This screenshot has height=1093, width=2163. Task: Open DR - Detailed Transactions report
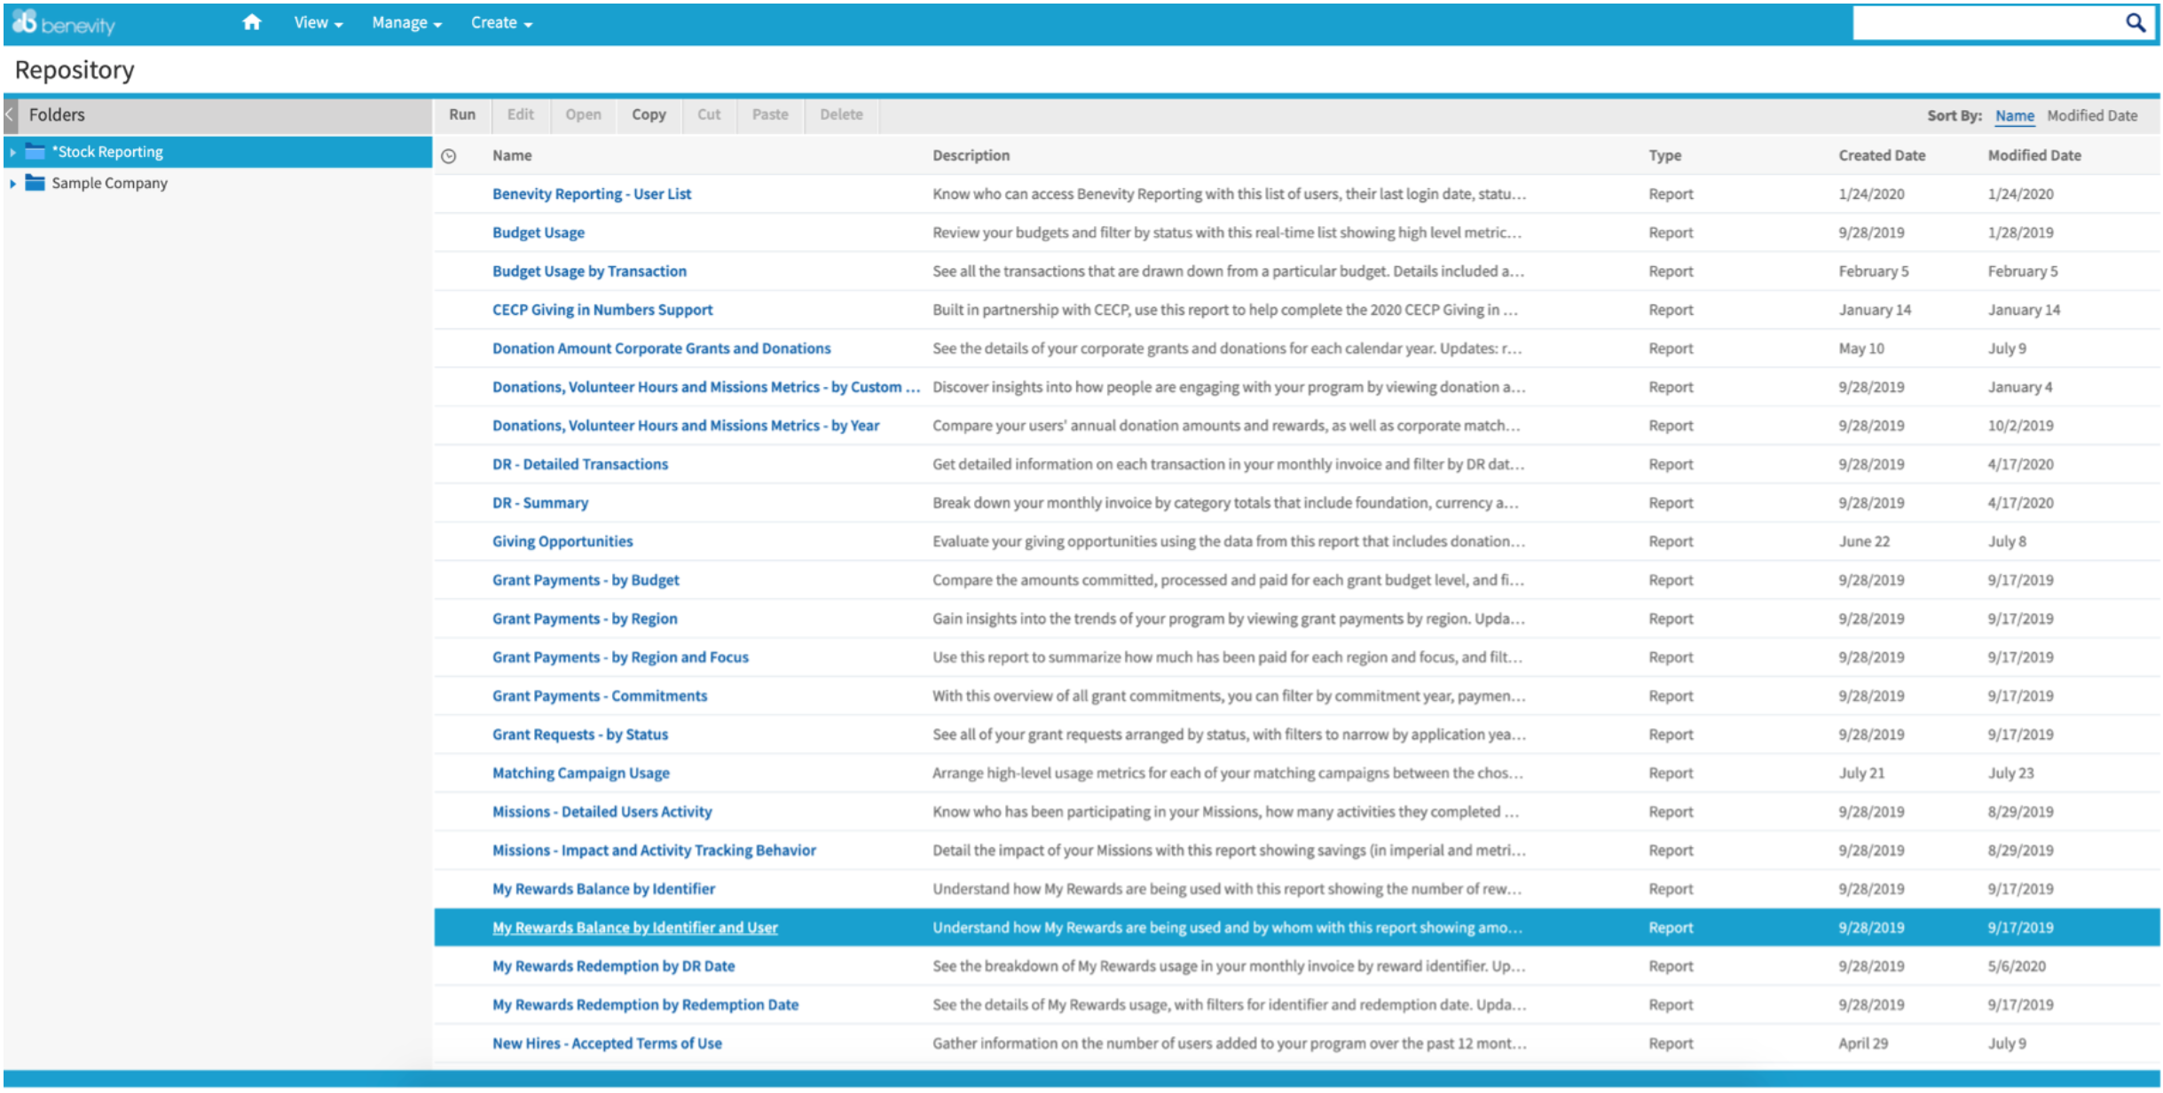580,464
